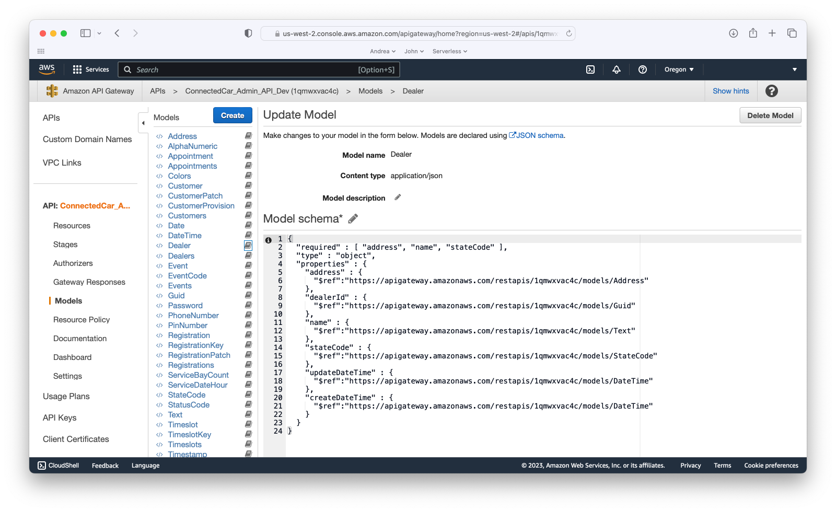
Task: Expand the Services menu
Action: tap(91, 69)
